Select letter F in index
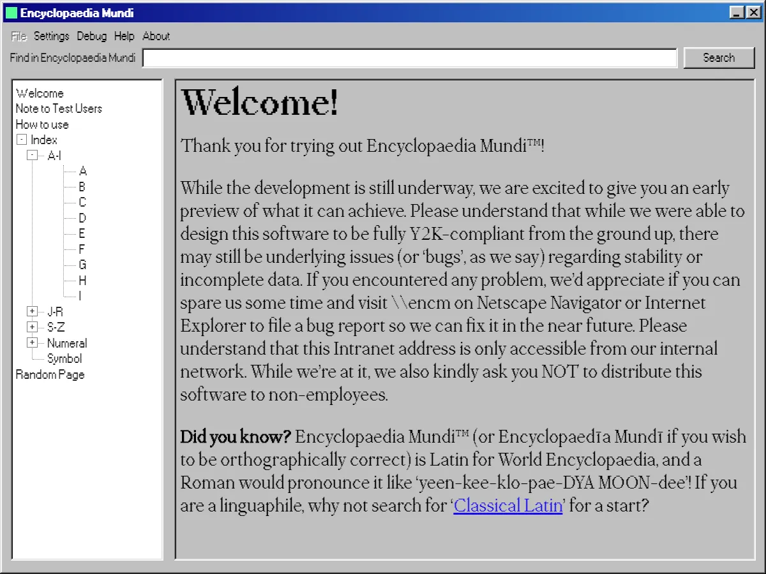 82,249
